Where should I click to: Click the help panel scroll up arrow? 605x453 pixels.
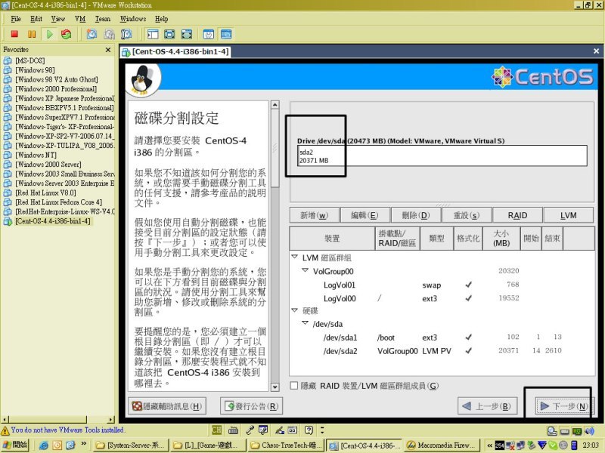pyautogui.click(x=275, y=105)
